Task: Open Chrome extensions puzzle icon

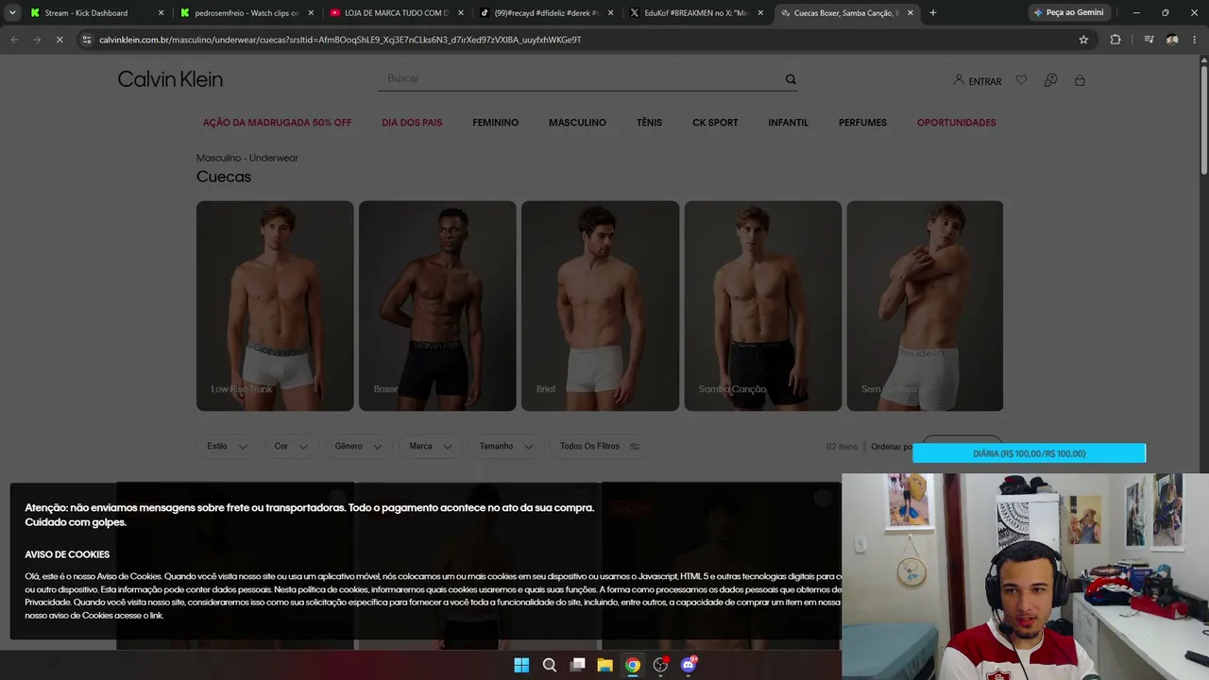Action: click(x=1115, y=40)
